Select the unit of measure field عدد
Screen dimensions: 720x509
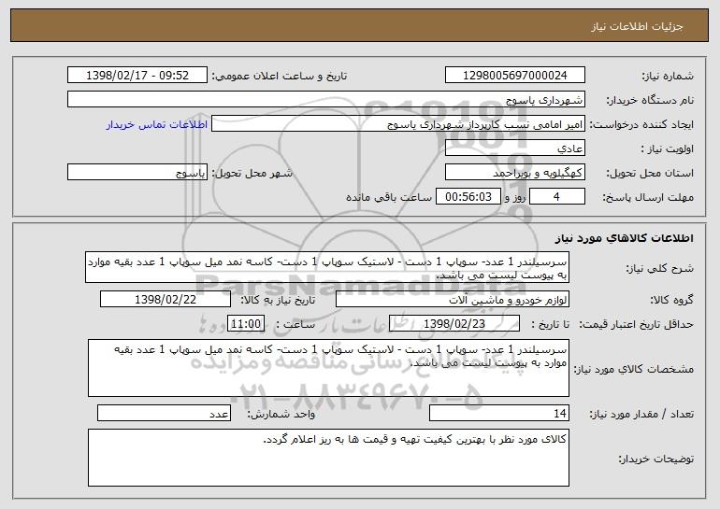click(164, 413)
